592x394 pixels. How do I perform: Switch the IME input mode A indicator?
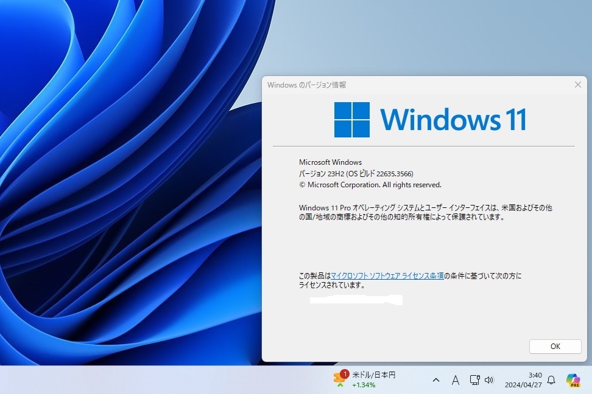click(x=456, y=380)
